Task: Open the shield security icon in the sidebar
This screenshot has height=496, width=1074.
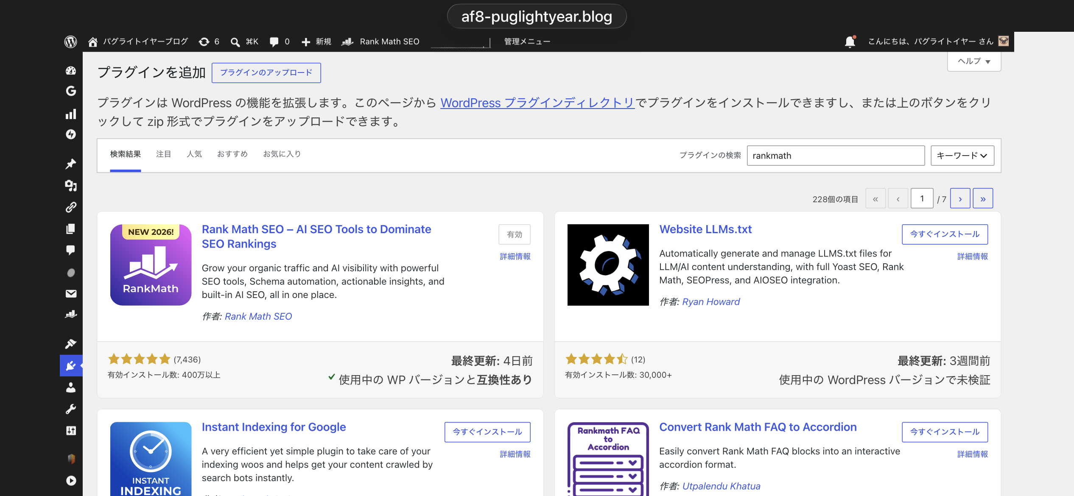Action: [71, 459]
